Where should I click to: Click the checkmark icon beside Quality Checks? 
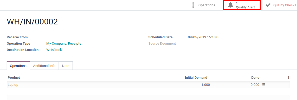pos(268,5)
